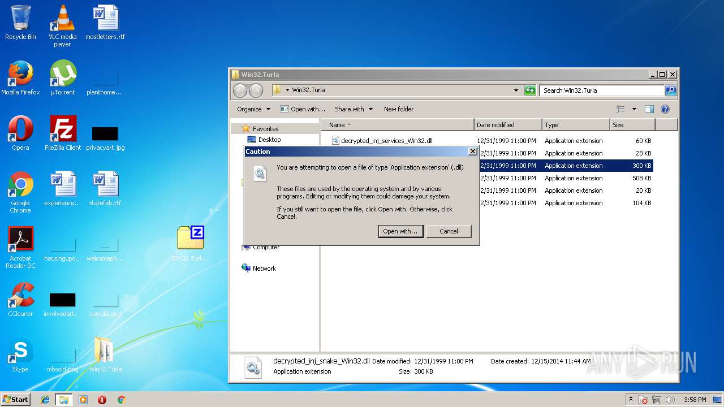Show hidden system tray icons
Viewport: 724px width, 407px height.
(x=631, y=400)
